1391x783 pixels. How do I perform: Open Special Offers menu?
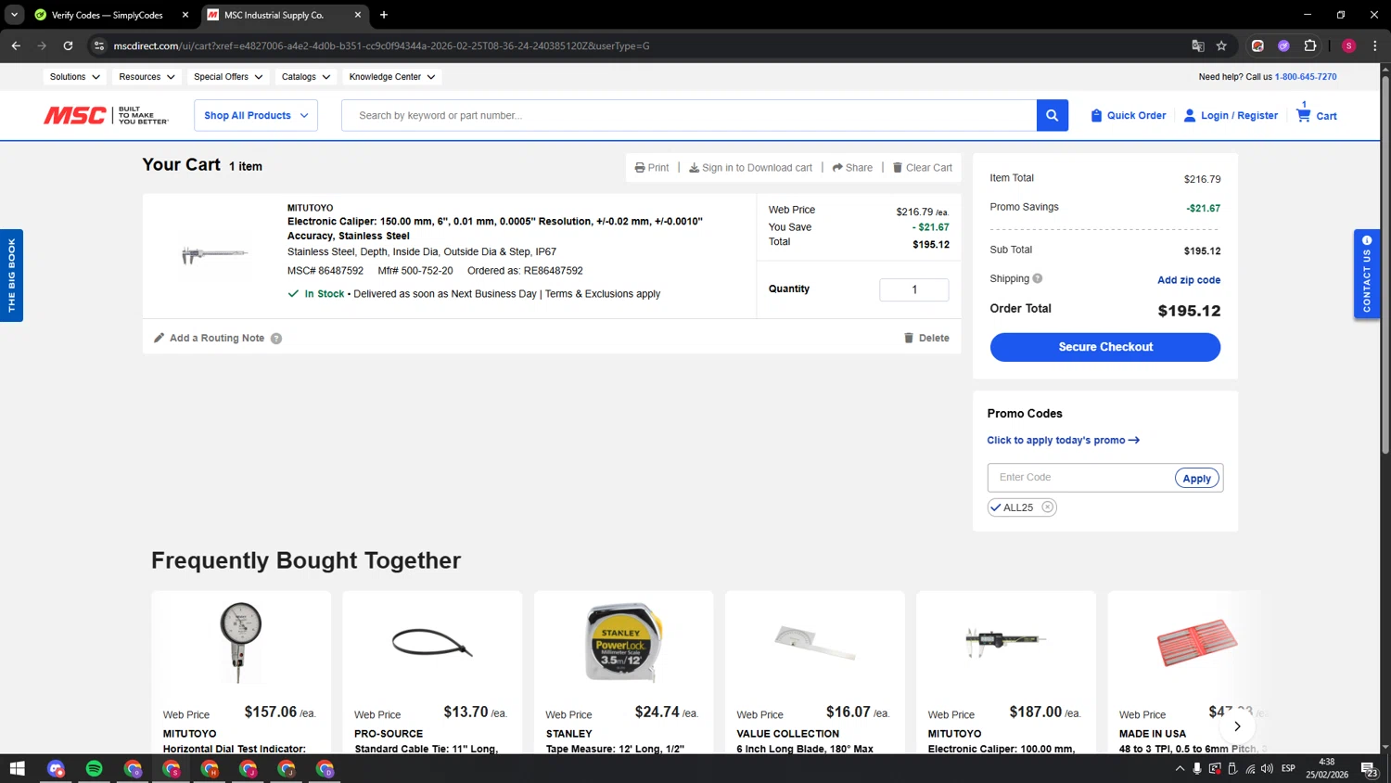227,77
